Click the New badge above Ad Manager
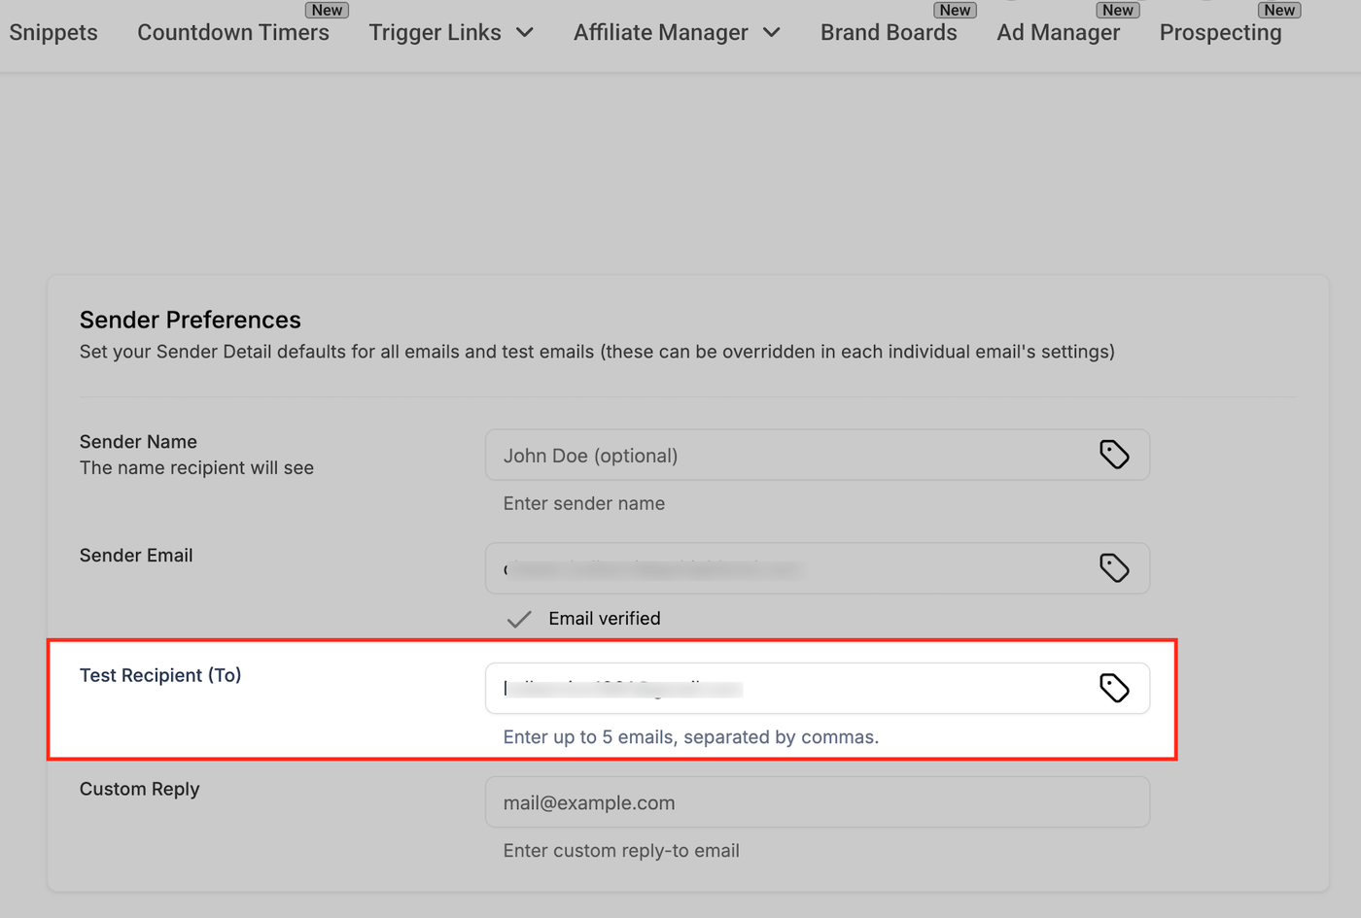Viewport: 1361px width, 918px height. pyautogui.click(x=1117, y=10)
